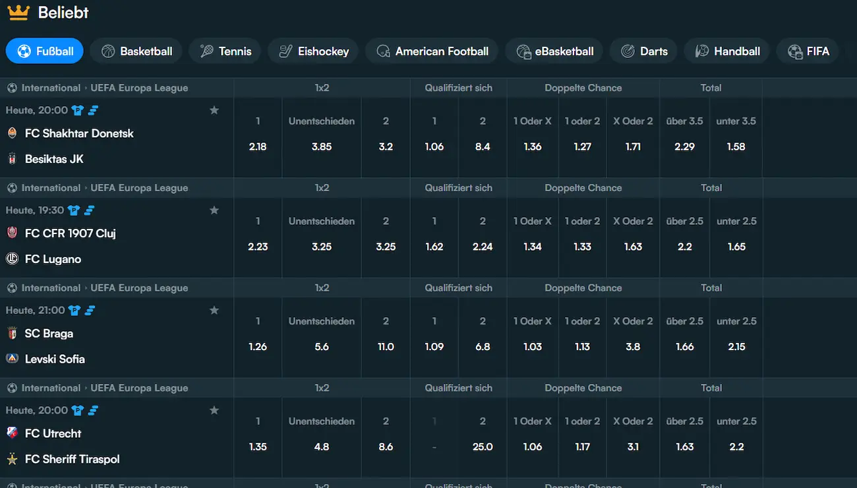The width and height of the screenshot is (857, 488).
Task: Open the FC Lugano team link
Action: (x=53, y=259)
